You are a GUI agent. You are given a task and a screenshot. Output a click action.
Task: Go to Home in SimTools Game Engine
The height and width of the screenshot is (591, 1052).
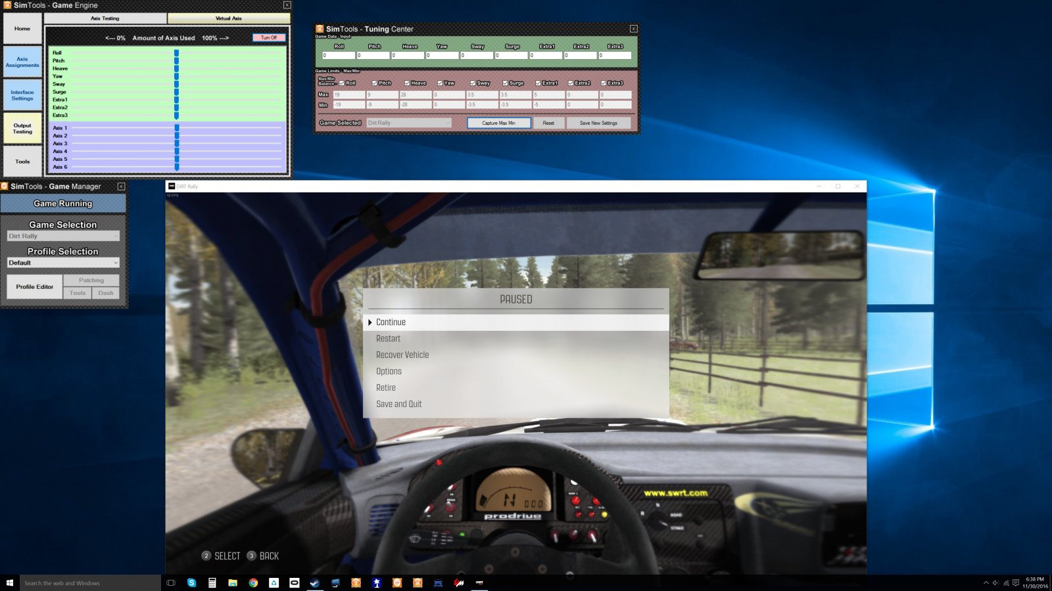(22, 28)
